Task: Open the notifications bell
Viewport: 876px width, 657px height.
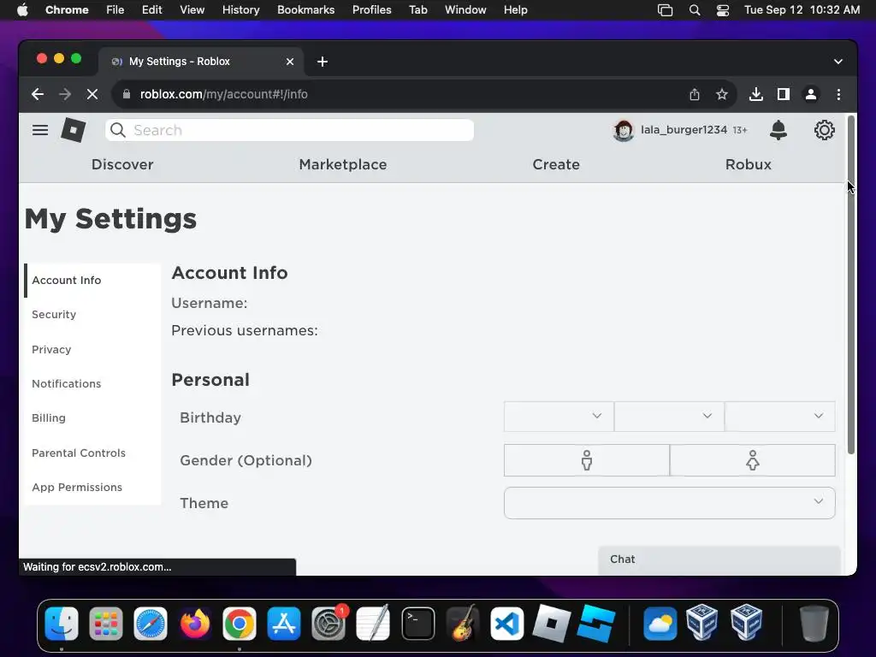Action: (778, 130)
